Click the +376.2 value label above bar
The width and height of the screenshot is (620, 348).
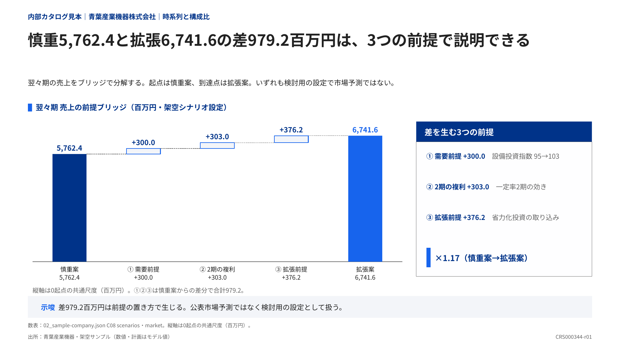tap(291, 130)
